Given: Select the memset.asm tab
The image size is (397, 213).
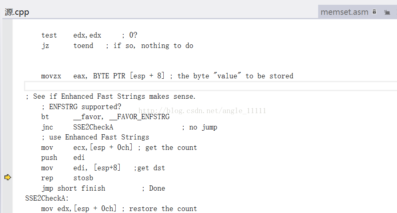Looking at the screenshot, I should click(x=344, y=12).
